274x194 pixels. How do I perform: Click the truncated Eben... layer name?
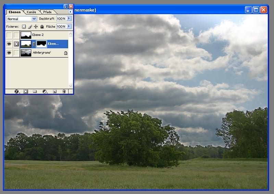point(53,44)
